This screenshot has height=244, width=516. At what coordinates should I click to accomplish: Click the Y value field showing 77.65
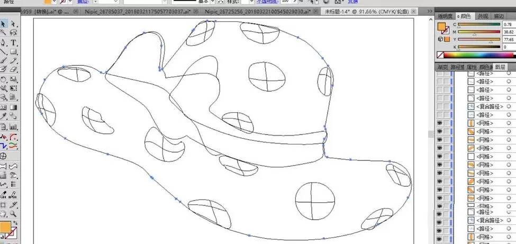[x=509, y=40]
